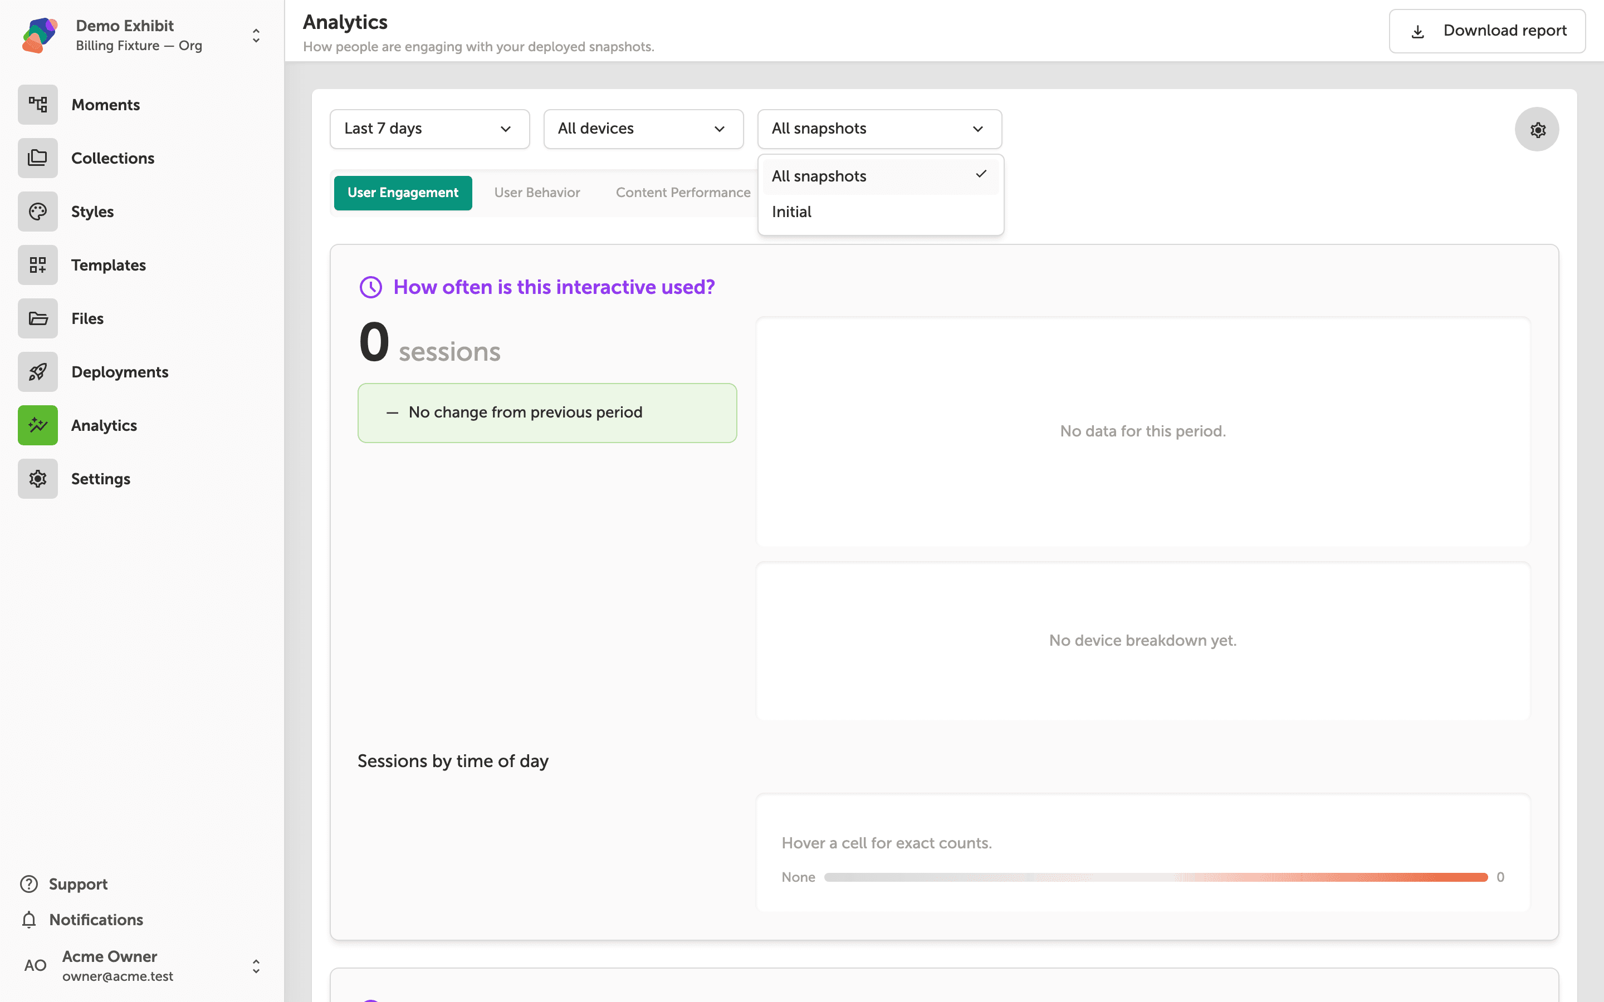The width and height of the screenshot is (1604, 1002).
Task: Collapse the All snapshots dropdown
Action: 879,129
